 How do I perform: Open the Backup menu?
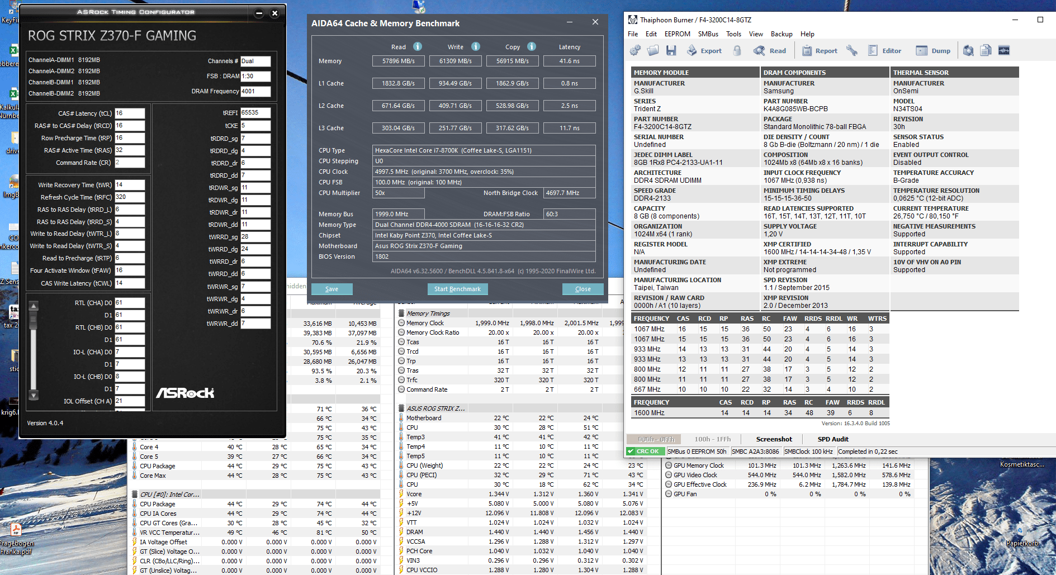(x=782, y=34)
